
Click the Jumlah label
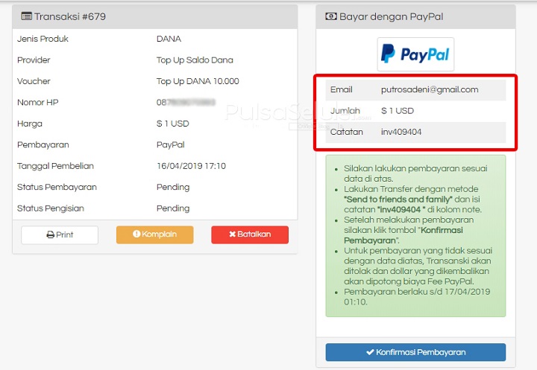point(345,111)
